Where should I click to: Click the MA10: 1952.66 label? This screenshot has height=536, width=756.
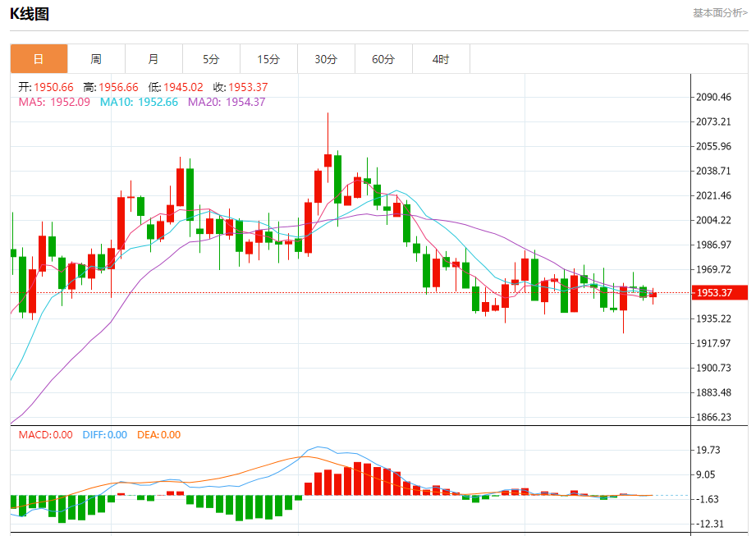(139, 102)
